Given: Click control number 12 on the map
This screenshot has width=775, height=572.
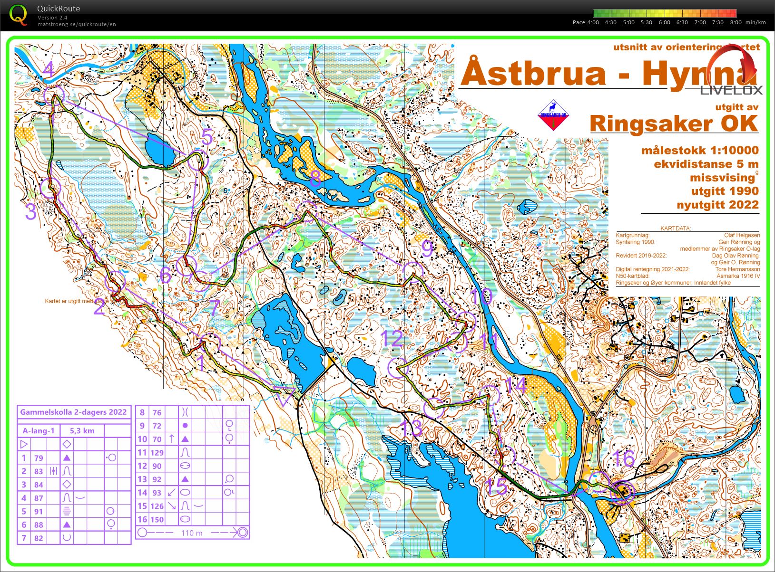Looking at the screenshot, I should click(392, 339).
